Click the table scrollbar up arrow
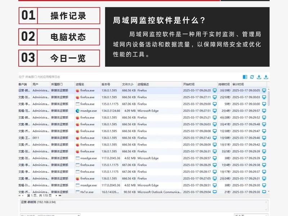The image size is (288, 216). click(269, 89)
